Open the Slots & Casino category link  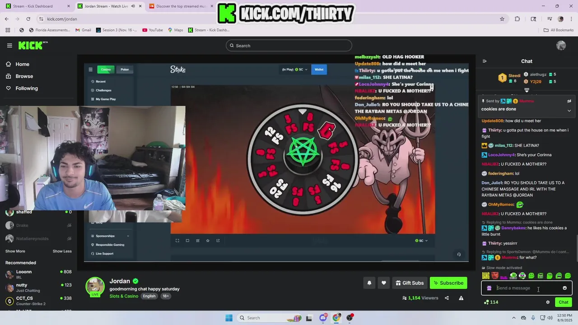point(124,296)
